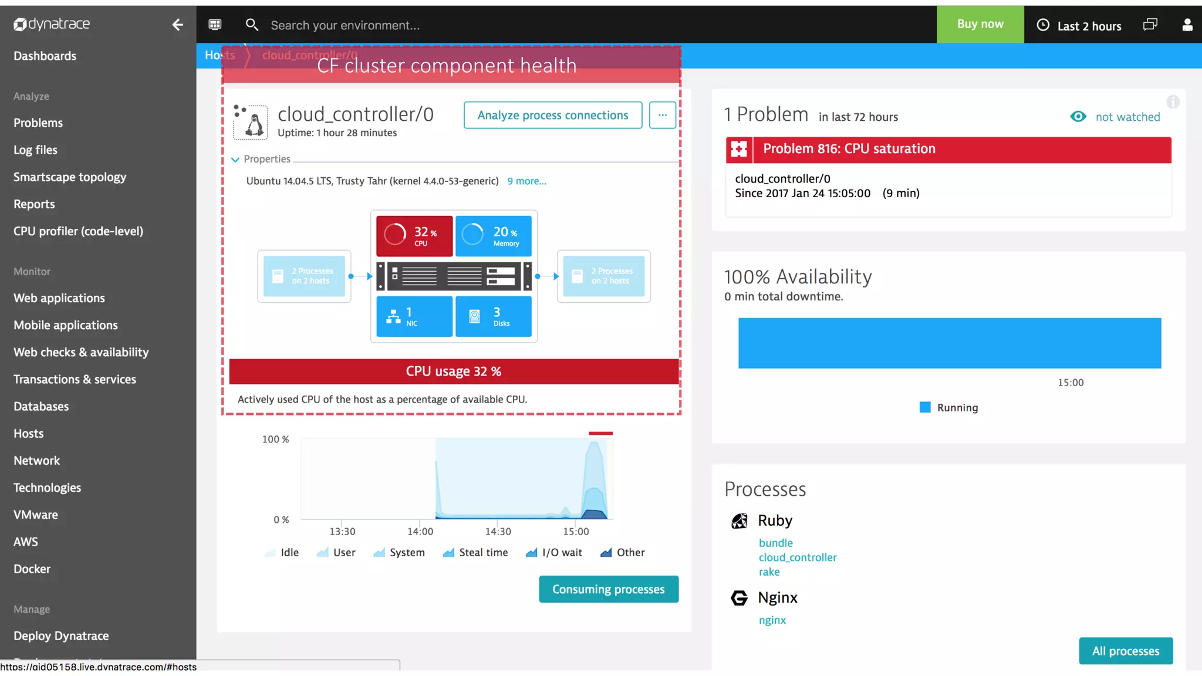Open the Last 2 hours timeframe selector
Viewport: 1202px width, 676px height.
point(1079,25)
